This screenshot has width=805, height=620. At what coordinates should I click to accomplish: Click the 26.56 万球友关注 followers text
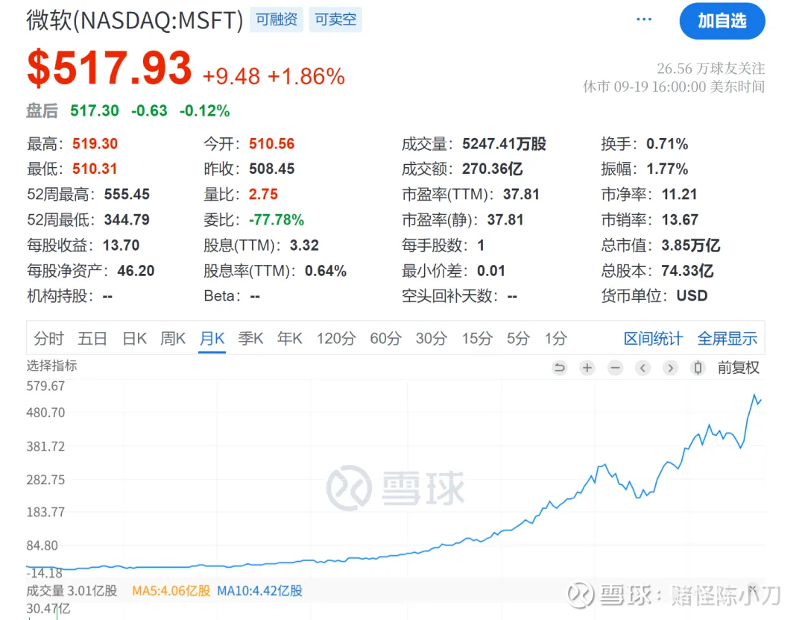pos(710,69)
